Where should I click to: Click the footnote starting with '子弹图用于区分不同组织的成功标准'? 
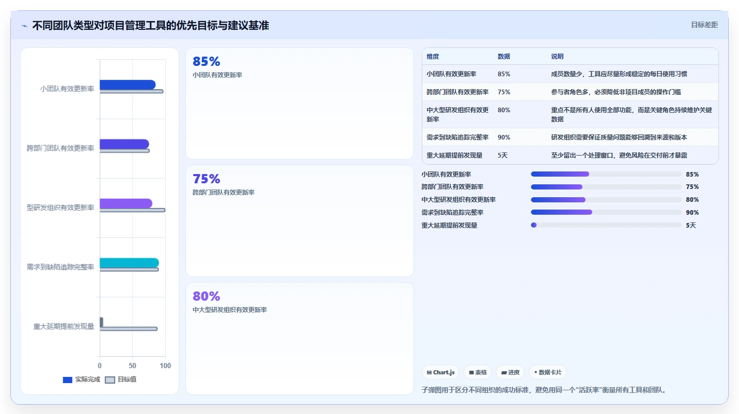[544, 390]
